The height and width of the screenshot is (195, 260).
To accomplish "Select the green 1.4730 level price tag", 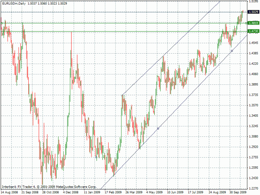I will pyautogui.click(x=253, y=31).
